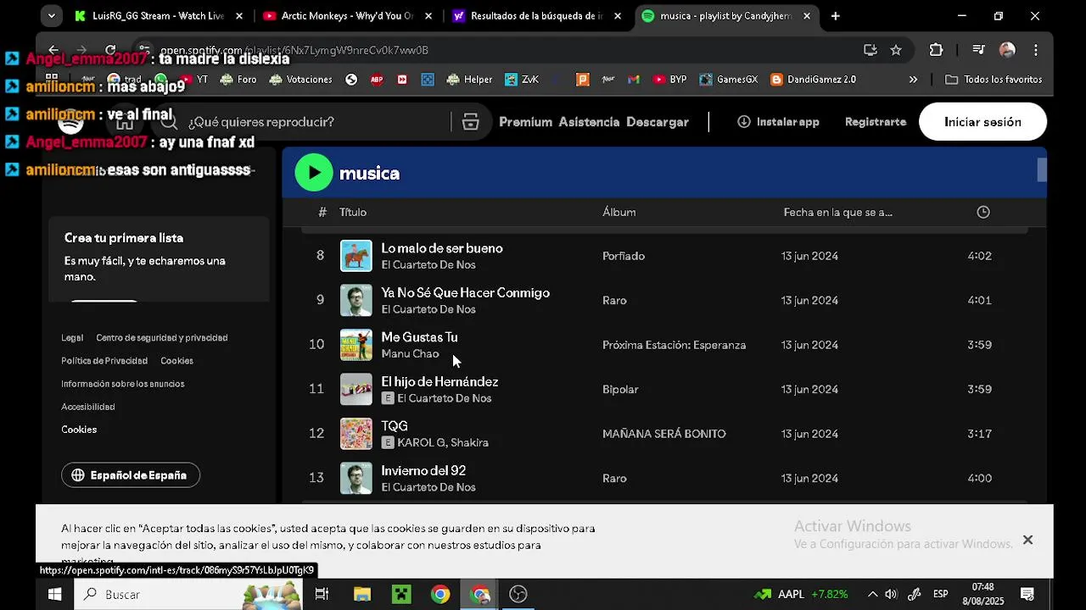Open Chrome extensions puzzle icon
The height and width of the screenshot is (610, 1086).
tap(936, 50)
